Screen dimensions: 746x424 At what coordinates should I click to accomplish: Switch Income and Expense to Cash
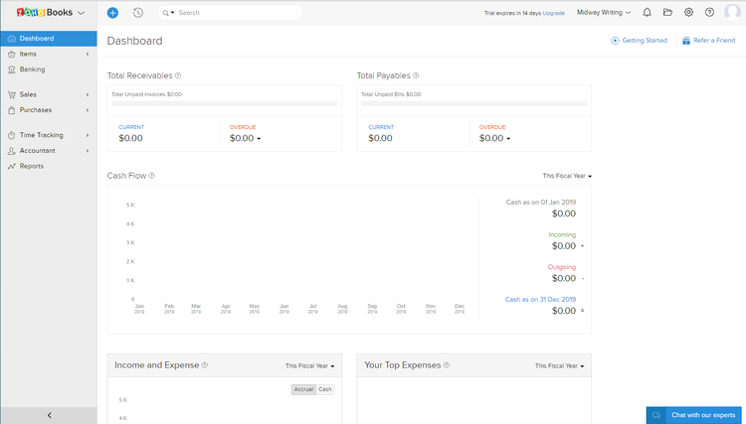tap(325, 389)
